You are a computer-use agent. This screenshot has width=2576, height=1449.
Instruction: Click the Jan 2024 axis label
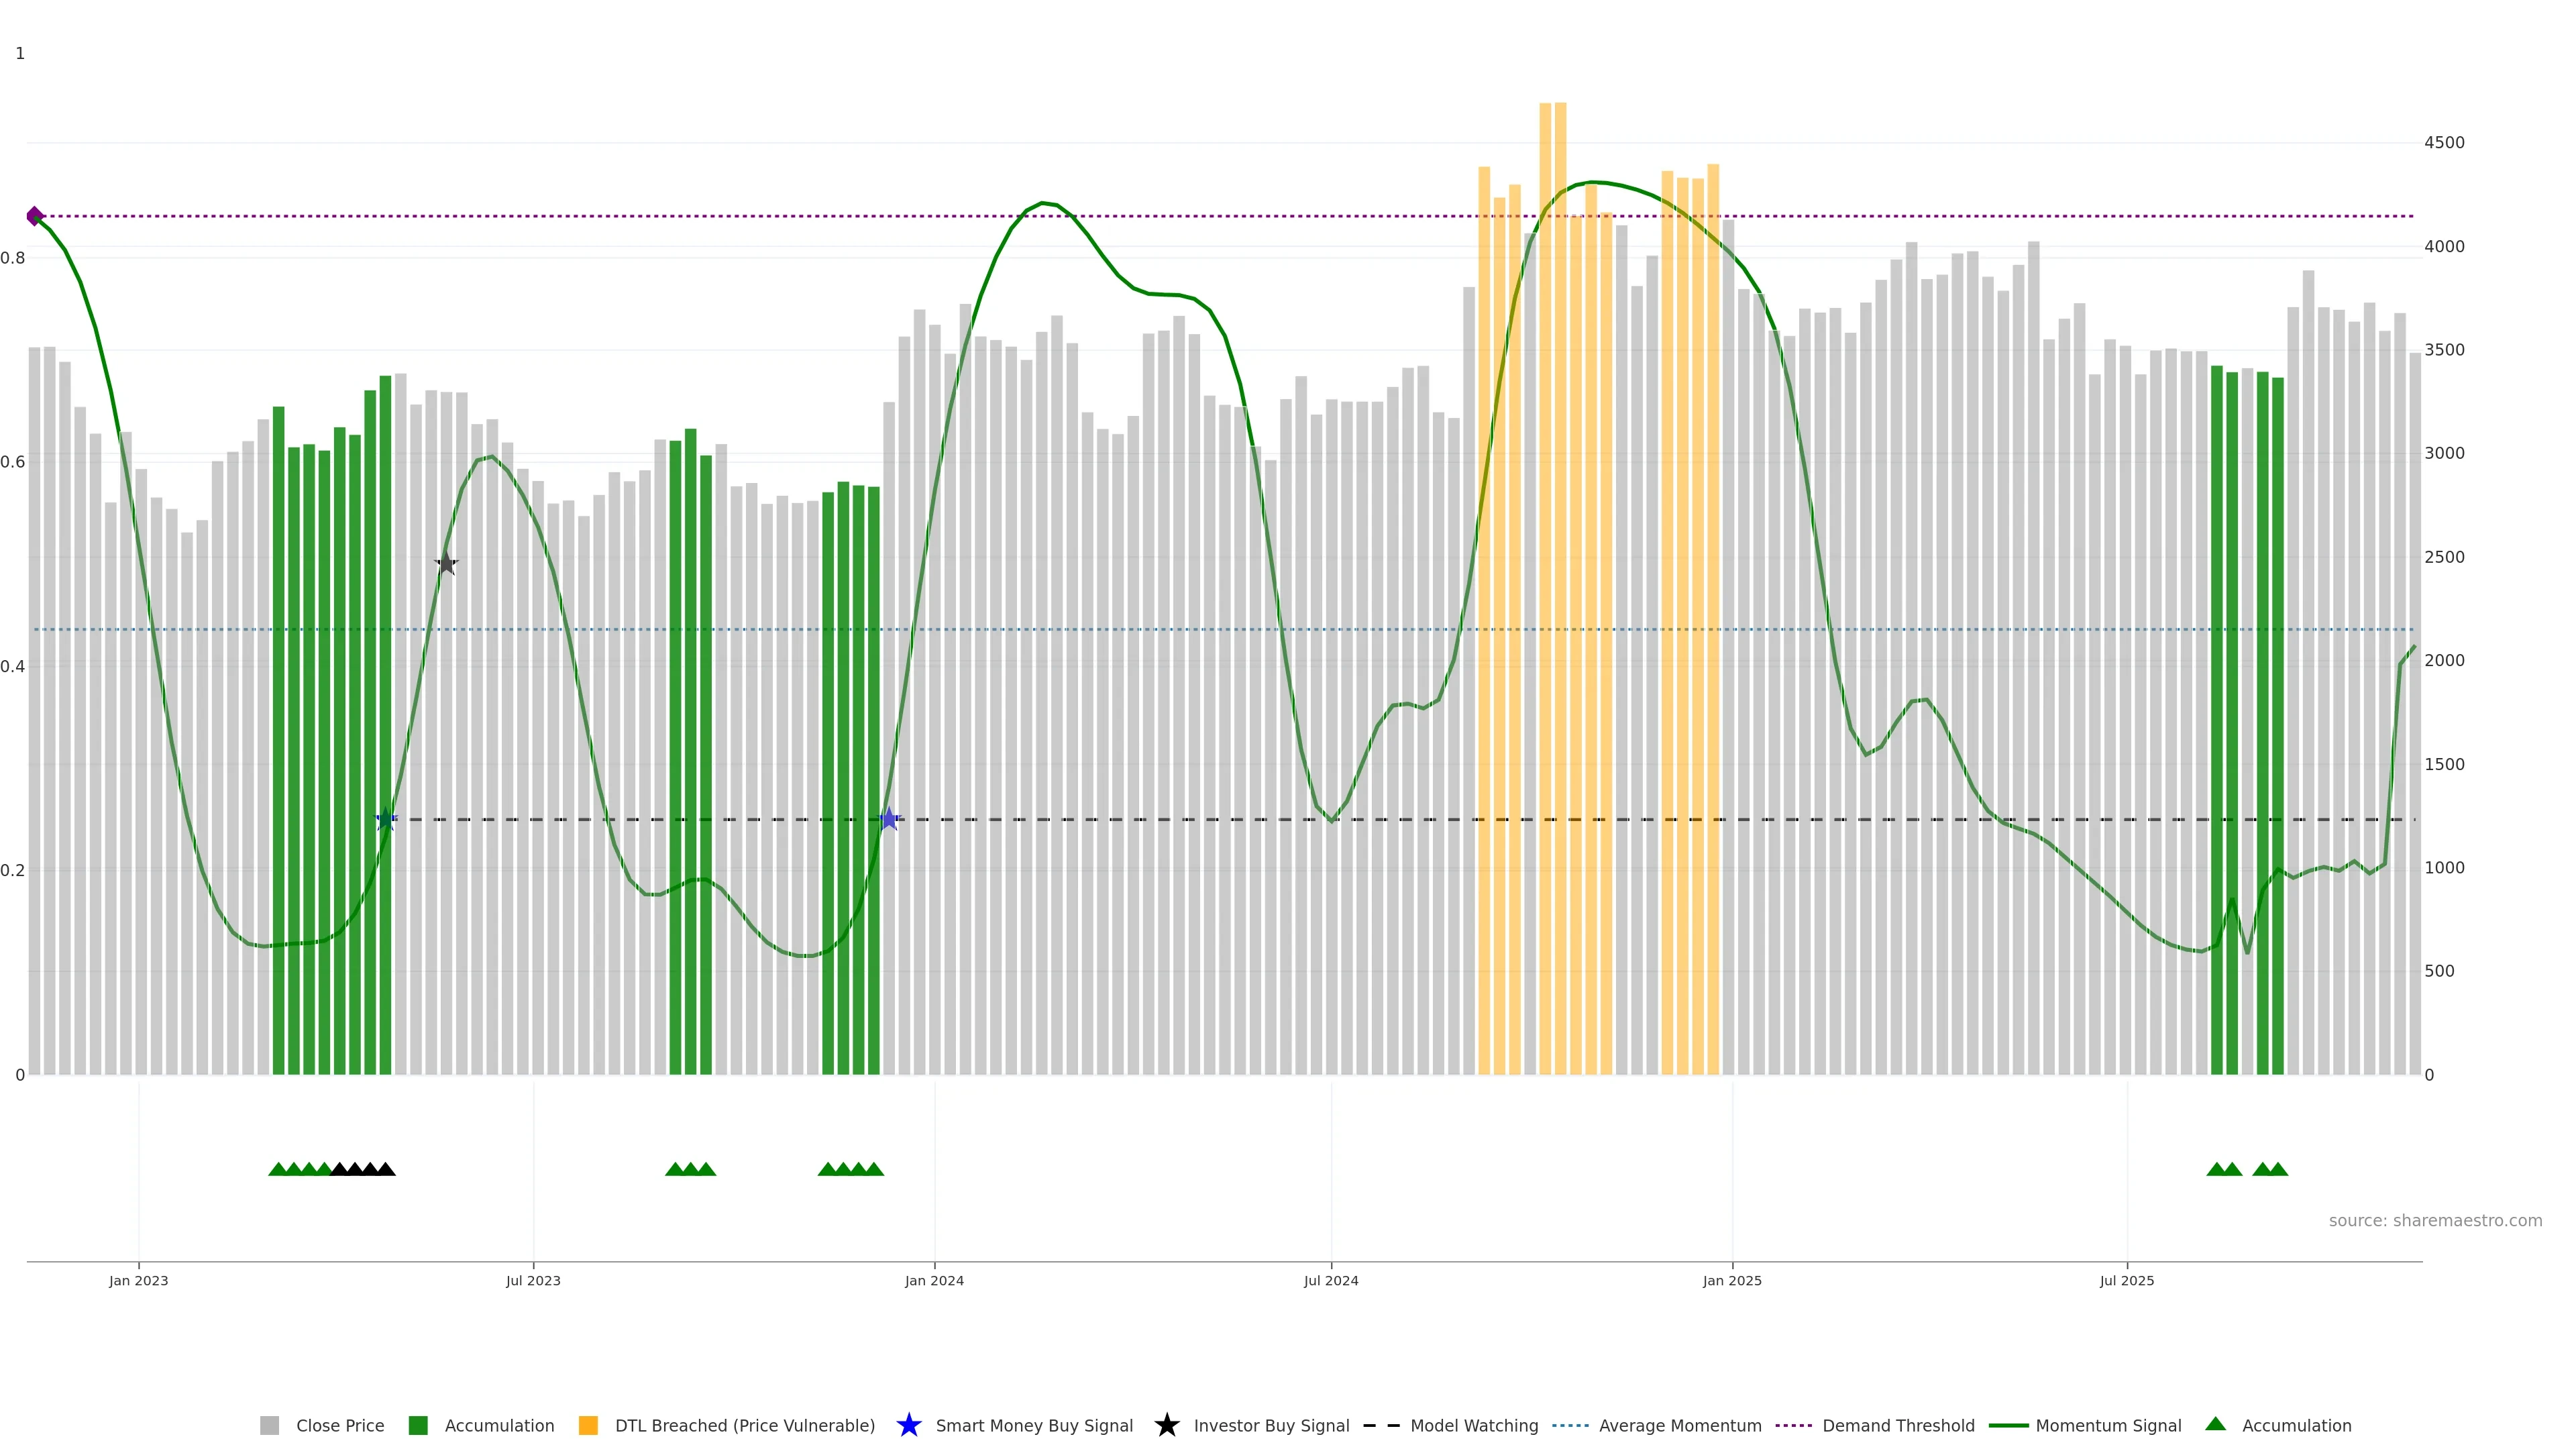(934, 1280)
